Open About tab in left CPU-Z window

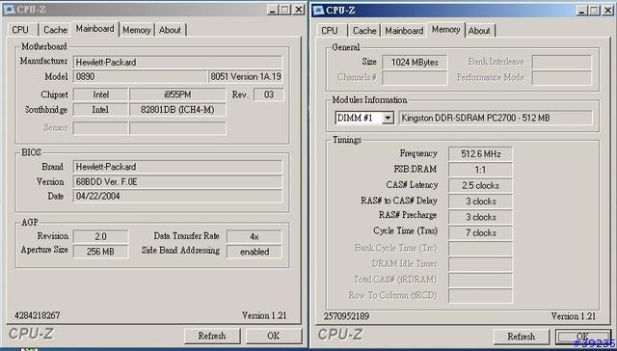(170, 30)
